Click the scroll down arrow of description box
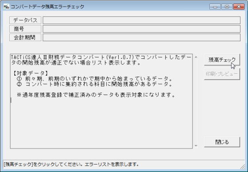The width and height of the screenshot is (248, 172). [196, 145]
